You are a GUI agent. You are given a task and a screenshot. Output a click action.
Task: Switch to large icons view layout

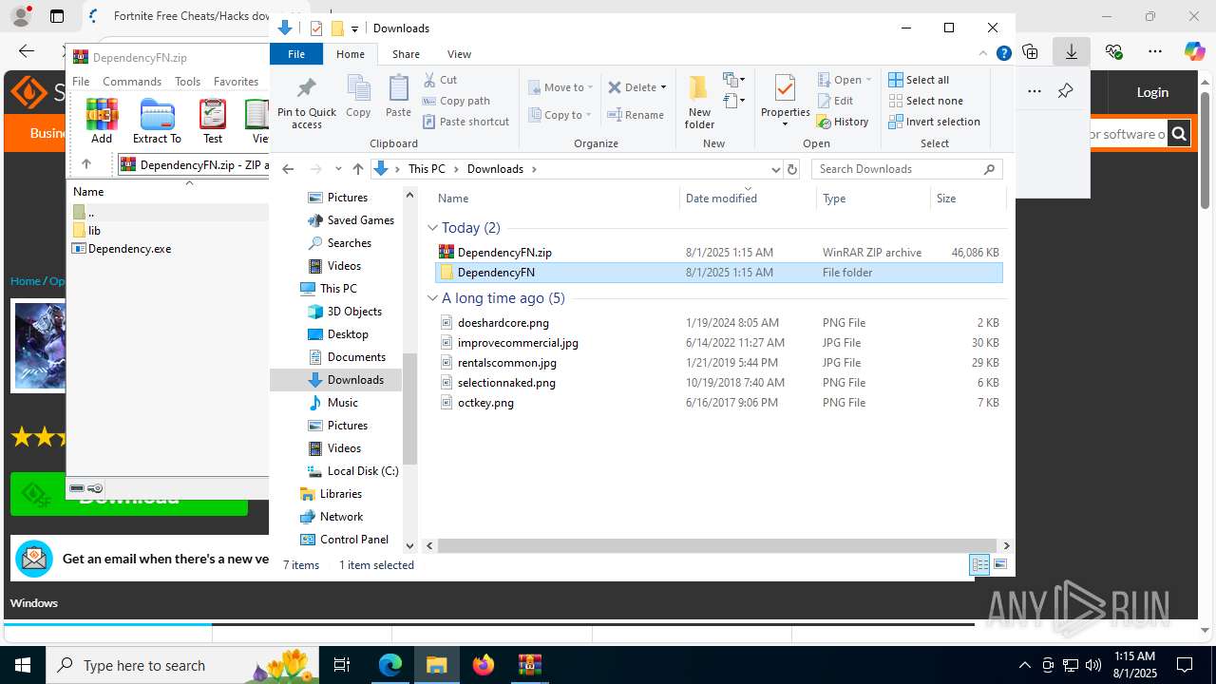pyautogui.click(x=999, y=565)
